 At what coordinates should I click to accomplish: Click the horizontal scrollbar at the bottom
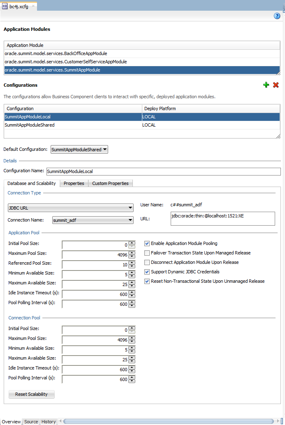point(169,421)
